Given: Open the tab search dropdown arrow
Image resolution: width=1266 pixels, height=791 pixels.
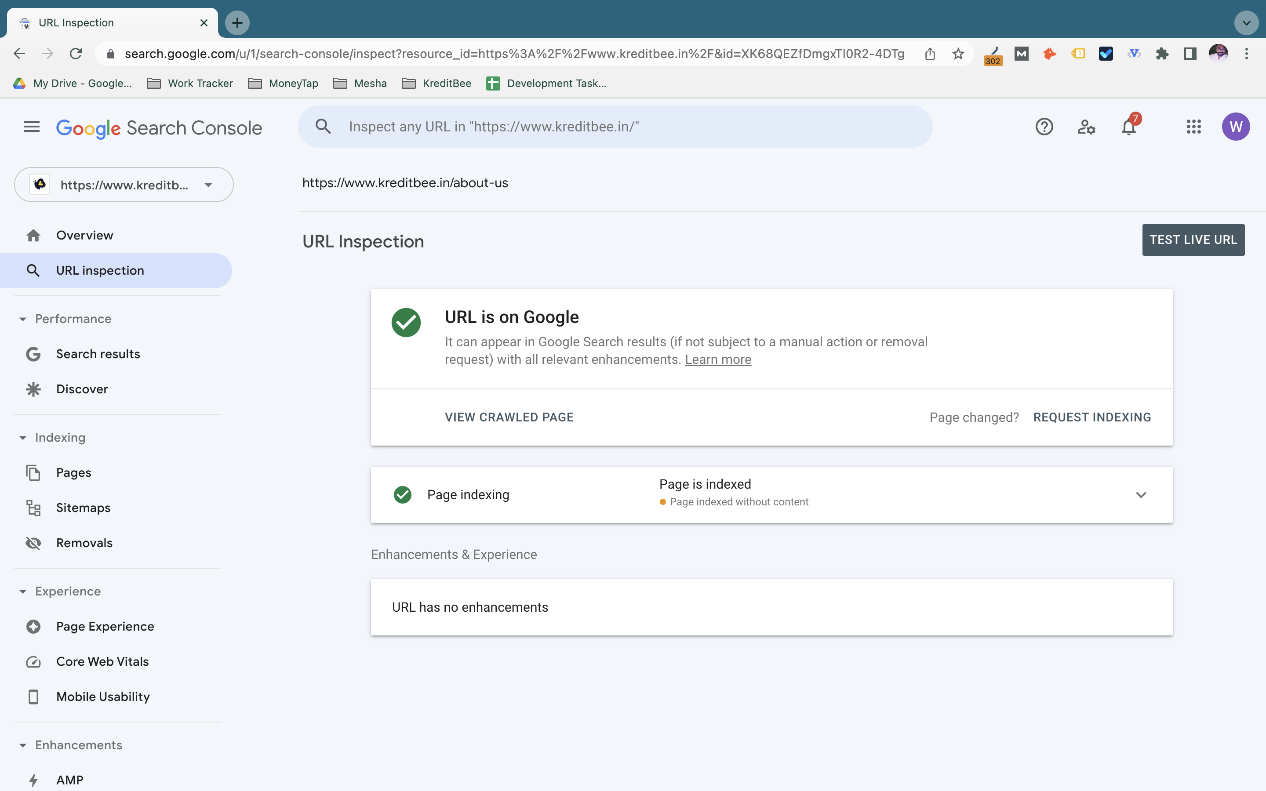Looking at the screenshot, I should pyautogui.click(x=1246, y=23).
